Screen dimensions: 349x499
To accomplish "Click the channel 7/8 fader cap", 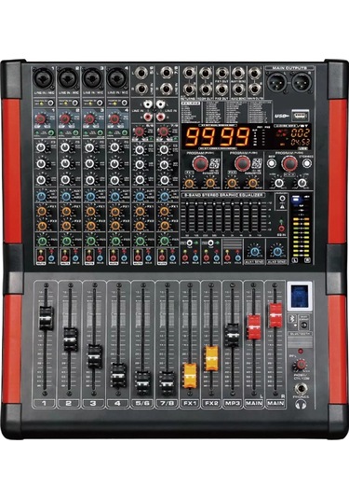I will point(168,383).
